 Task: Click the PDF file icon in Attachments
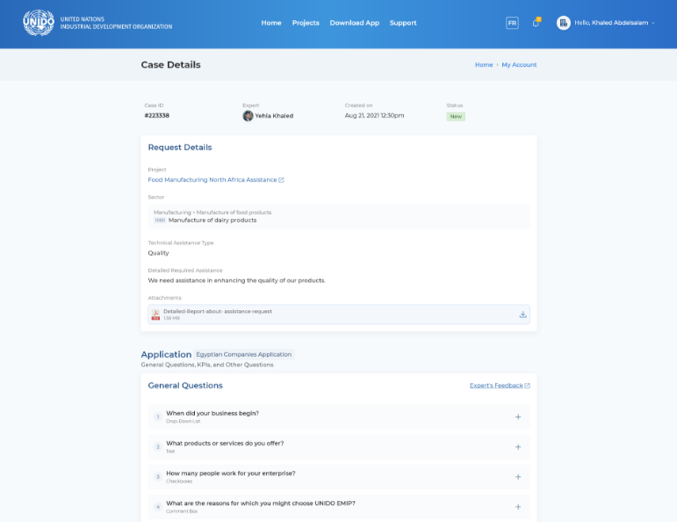tap(155, 315)
